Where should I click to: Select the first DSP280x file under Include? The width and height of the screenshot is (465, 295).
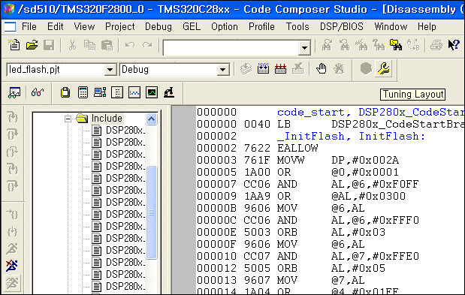125,131
